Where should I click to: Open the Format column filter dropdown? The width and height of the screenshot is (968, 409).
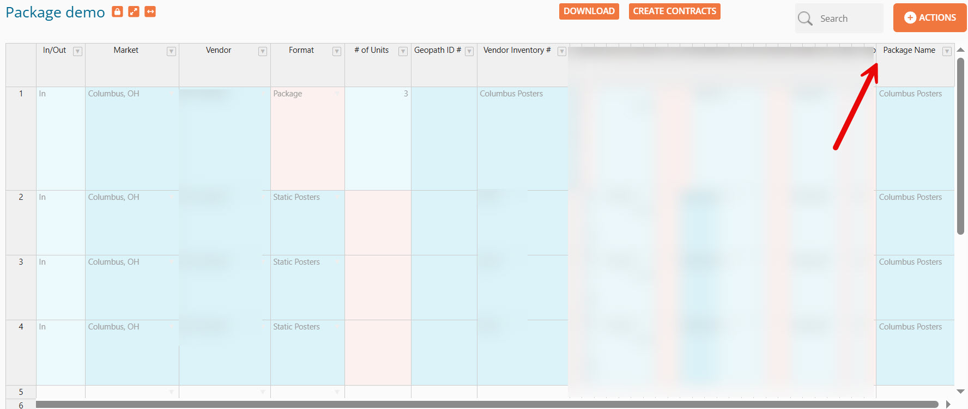coord(337,51)
